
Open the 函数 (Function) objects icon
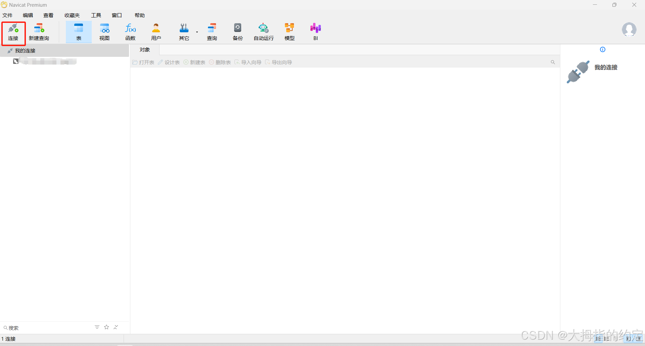130,32
